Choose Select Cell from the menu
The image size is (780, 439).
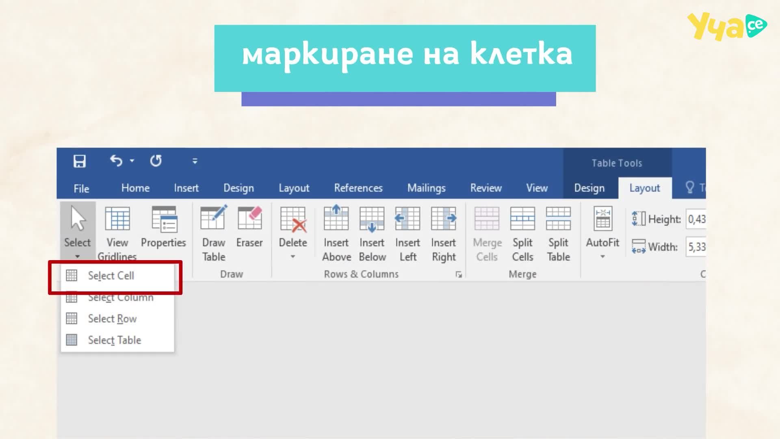point(117,276)
